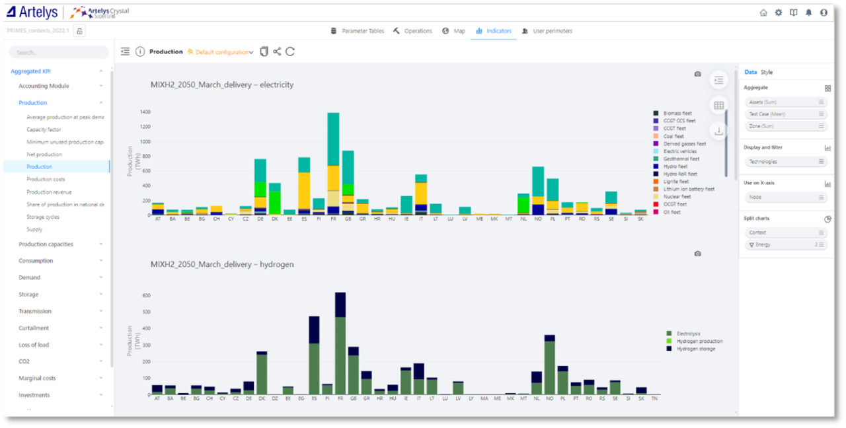Expand the Accounting Module group
846x428 pixels.
coord(101,86)
